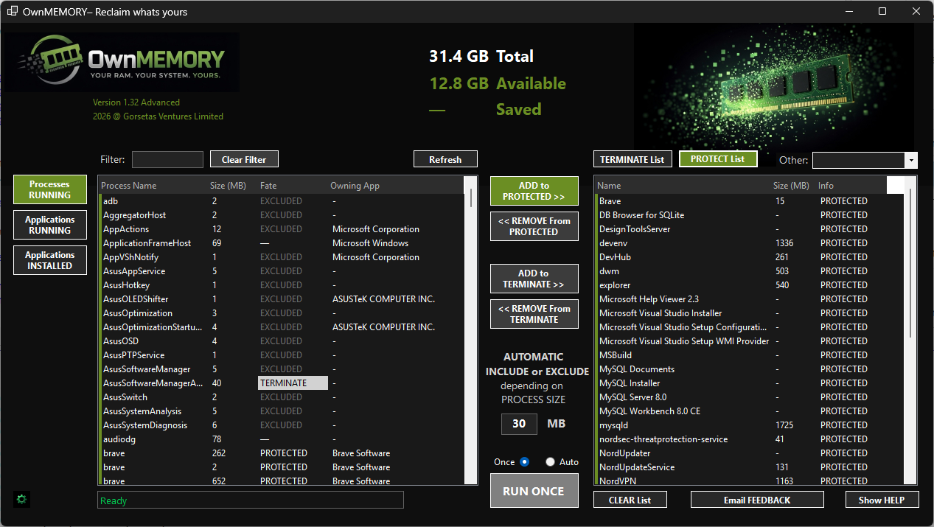Refresh the process list

click(445, 159)
